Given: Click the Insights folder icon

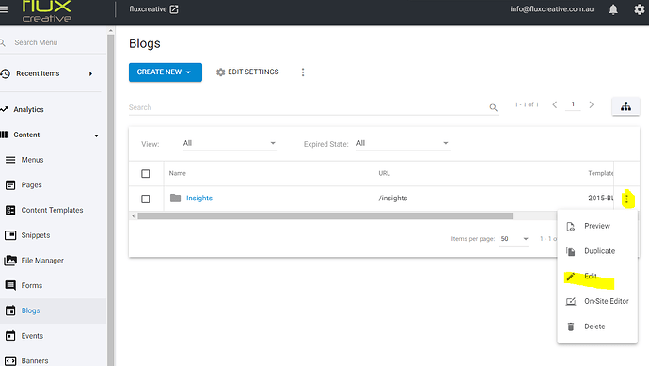Looking at the screenshot, I should point(176,198).
